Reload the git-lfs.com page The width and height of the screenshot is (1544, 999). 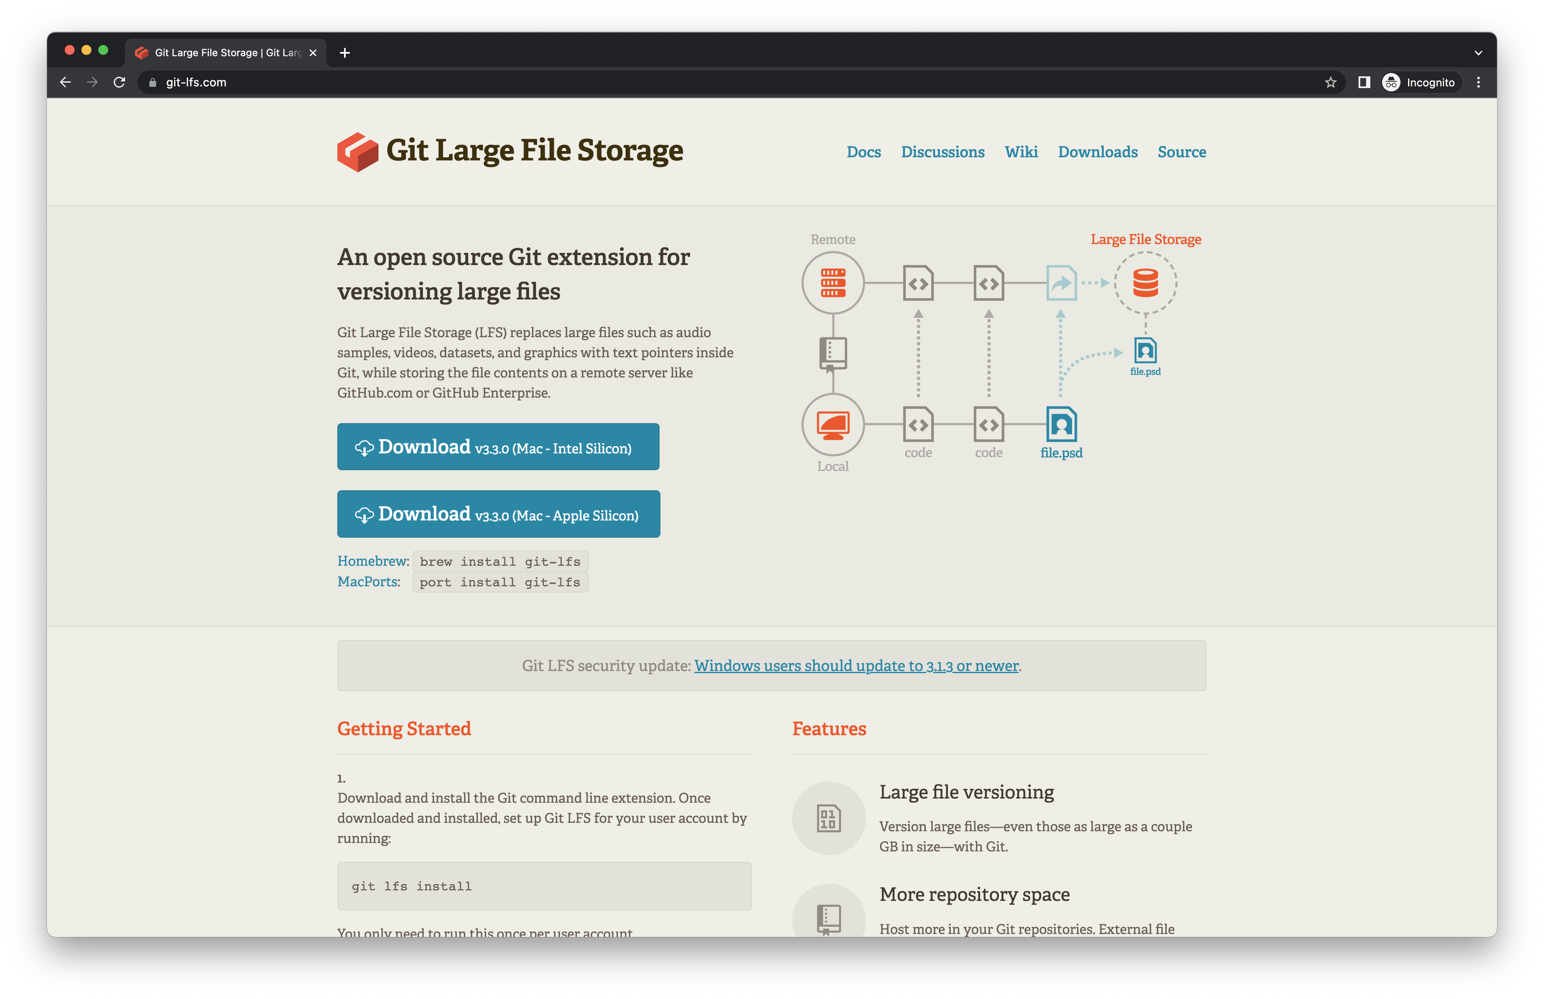[120, 82]
